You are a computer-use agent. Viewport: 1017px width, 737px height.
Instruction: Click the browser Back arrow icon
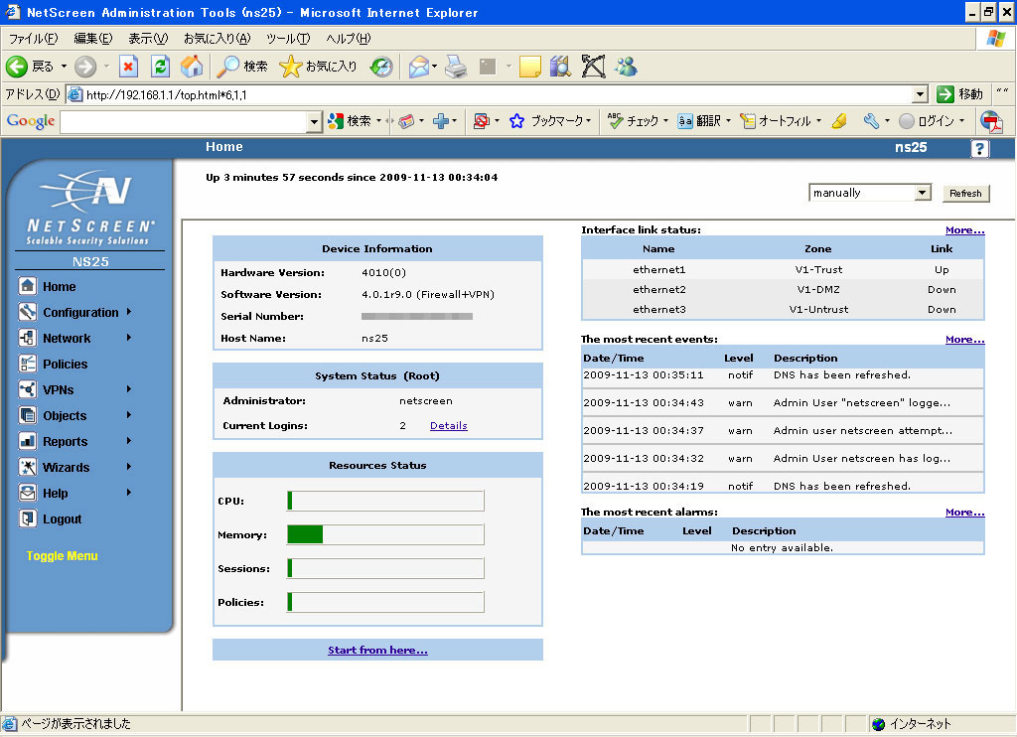point(17,67)
